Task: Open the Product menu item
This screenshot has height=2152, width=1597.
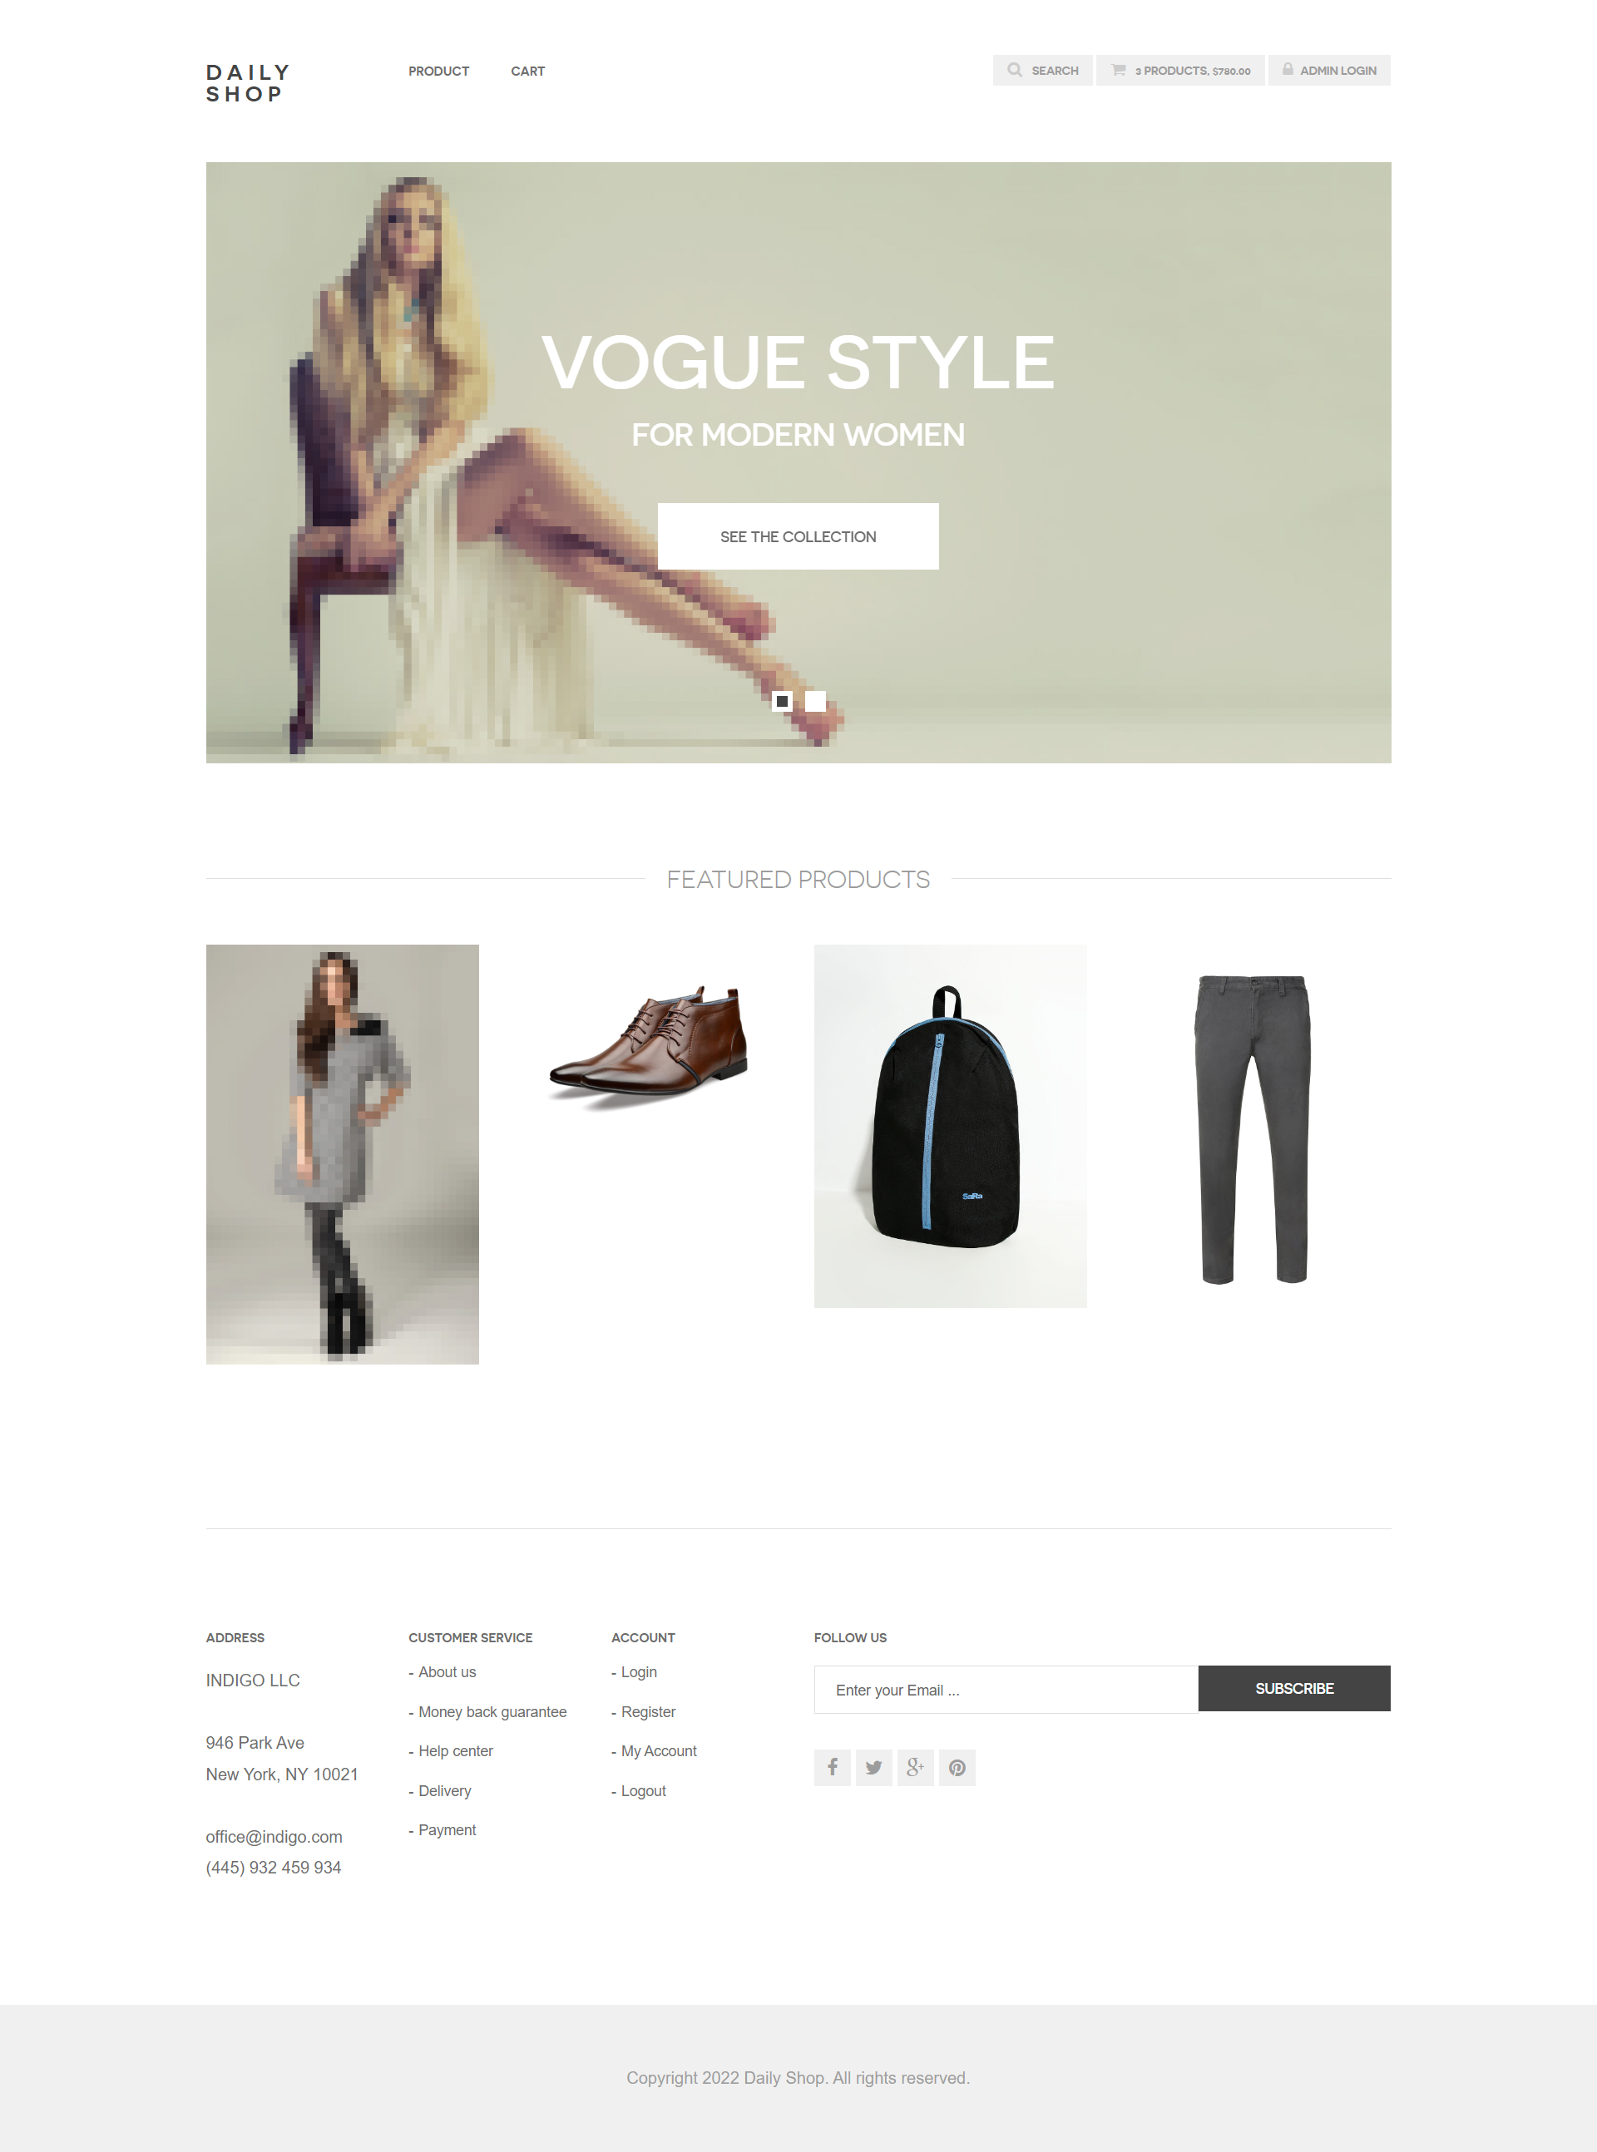Action: coord(439,71)
